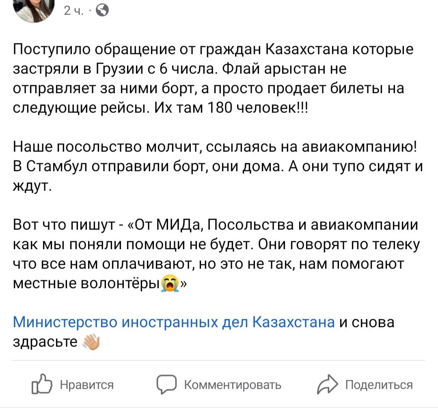
Task: Click the waving hand emoji
Action: coord(90,342)
